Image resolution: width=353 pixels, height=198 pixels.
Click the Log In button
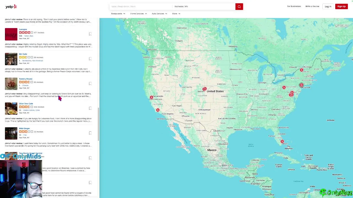pos(328,6)
